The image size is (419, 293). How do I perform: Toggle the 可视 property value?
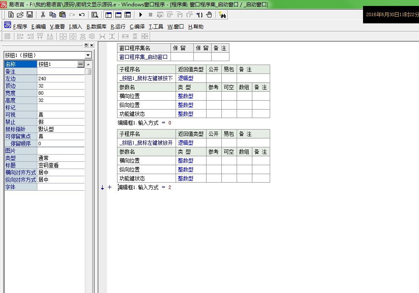pos(61,115)
